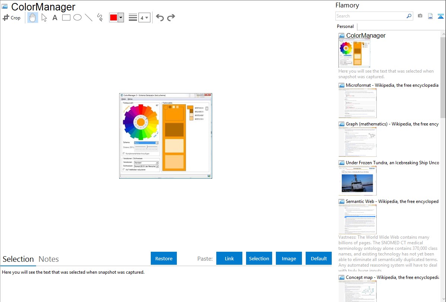Click the sidebar title 'ColorManager'

(x=366, y=36)
